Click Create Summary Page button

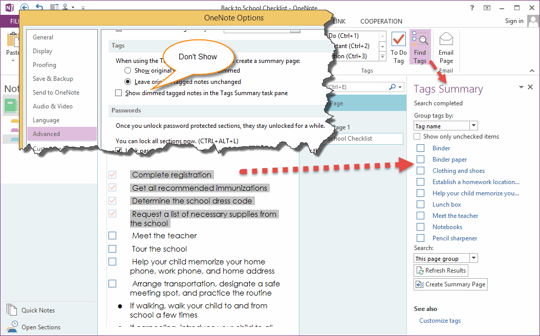click(450, 284)
